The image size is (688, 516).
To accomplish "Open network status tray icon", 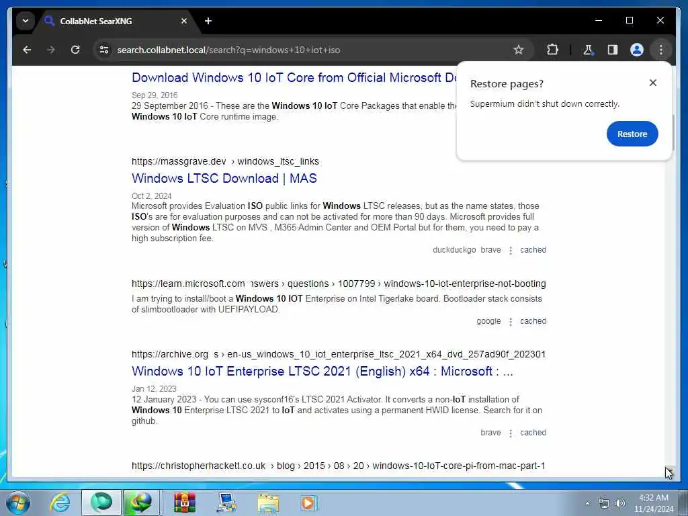I will coord(604,503).
